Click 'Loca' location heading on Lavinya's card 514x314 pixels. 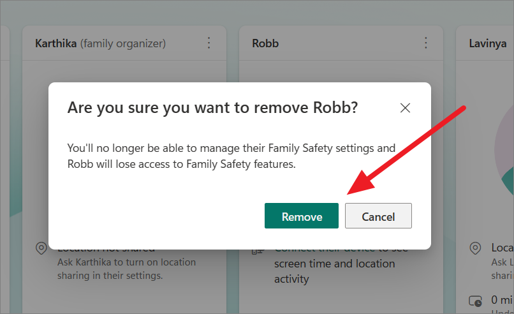[x=502, y=248]
